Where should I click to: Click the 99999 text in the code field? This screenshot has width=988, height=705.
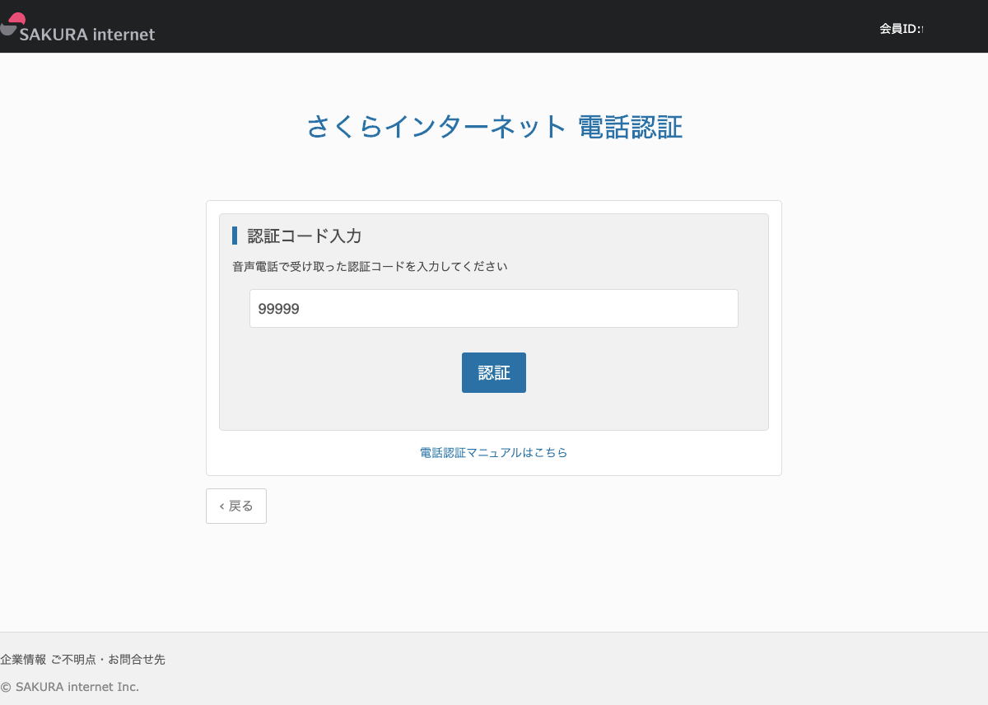(278, 309)
